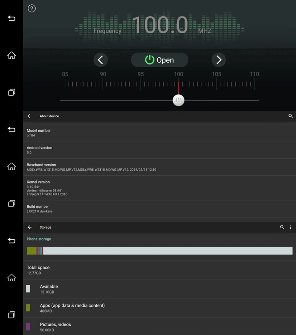
Task: Select the Android version entry
Action: tap(160, 150)
